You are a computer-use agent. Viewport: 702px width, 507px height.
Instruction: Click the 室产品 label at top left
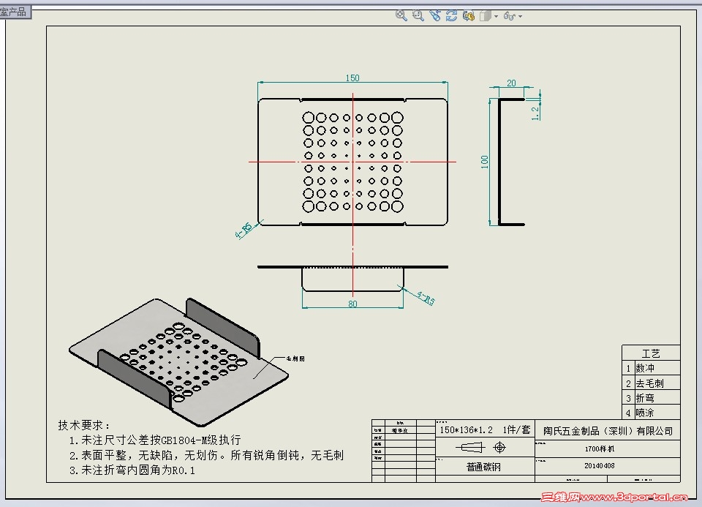tap(15, 11)
